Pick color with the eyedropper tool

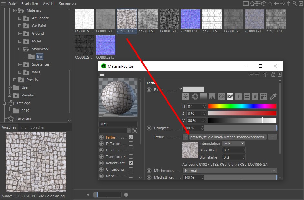click(x=273, y=96)
